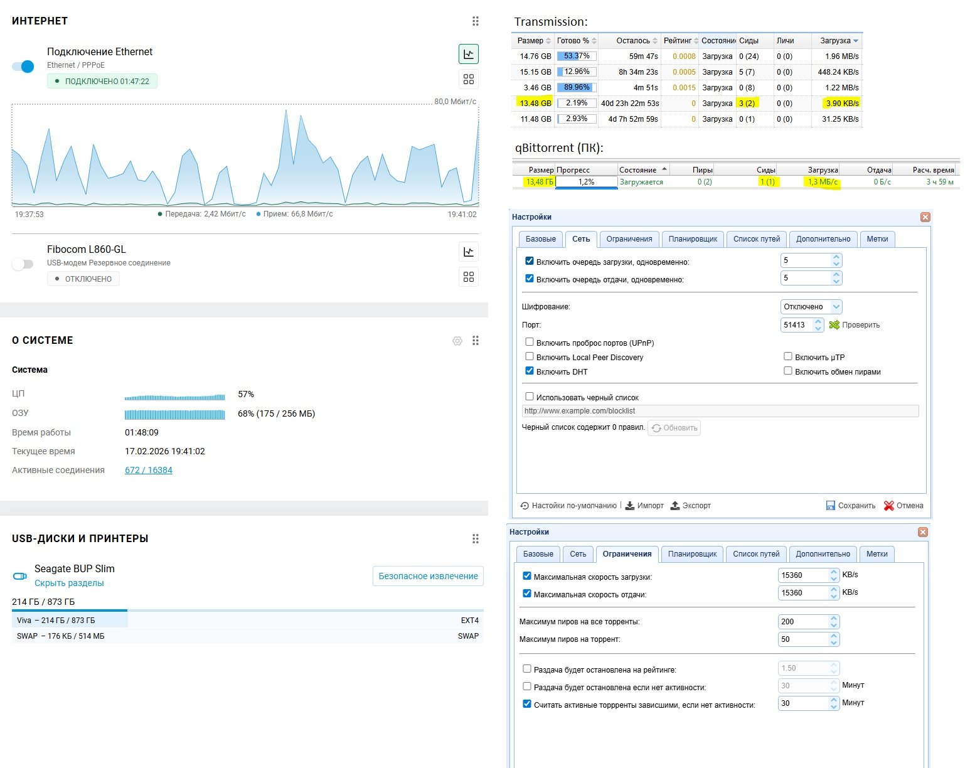Click the Безопасное извлечение button

coord(428,576)
